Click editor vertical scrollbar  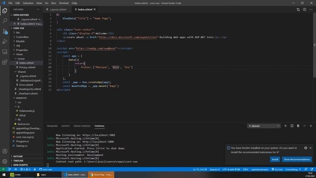tap(315, 45)
